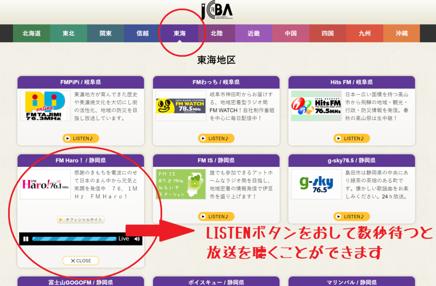
Task: Open the 東北 region tab
Action: pos(69,34)
